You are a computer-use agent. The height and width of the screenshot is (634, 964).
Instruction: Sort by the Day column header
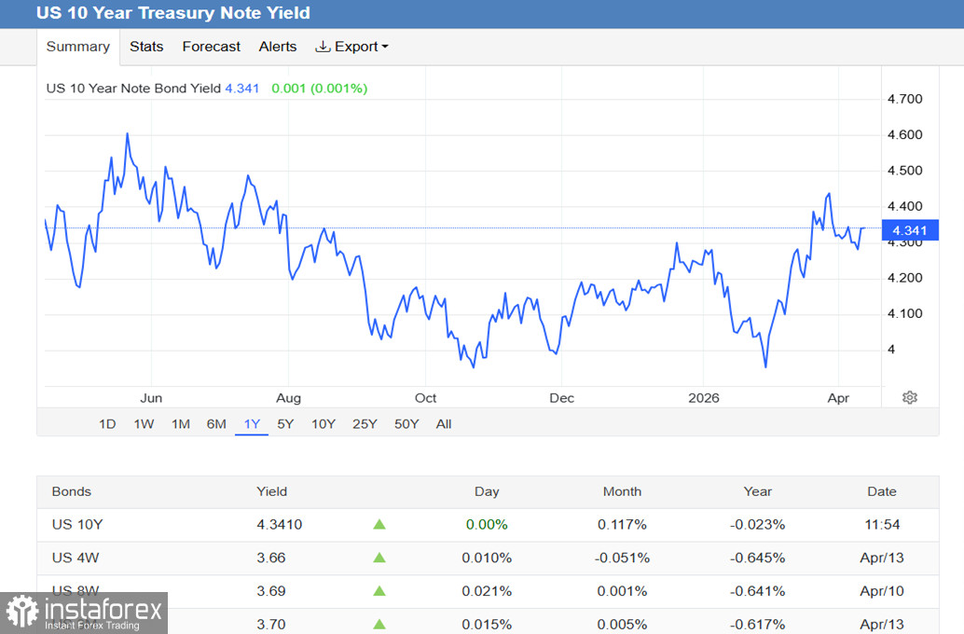click(x=487, y=491)
